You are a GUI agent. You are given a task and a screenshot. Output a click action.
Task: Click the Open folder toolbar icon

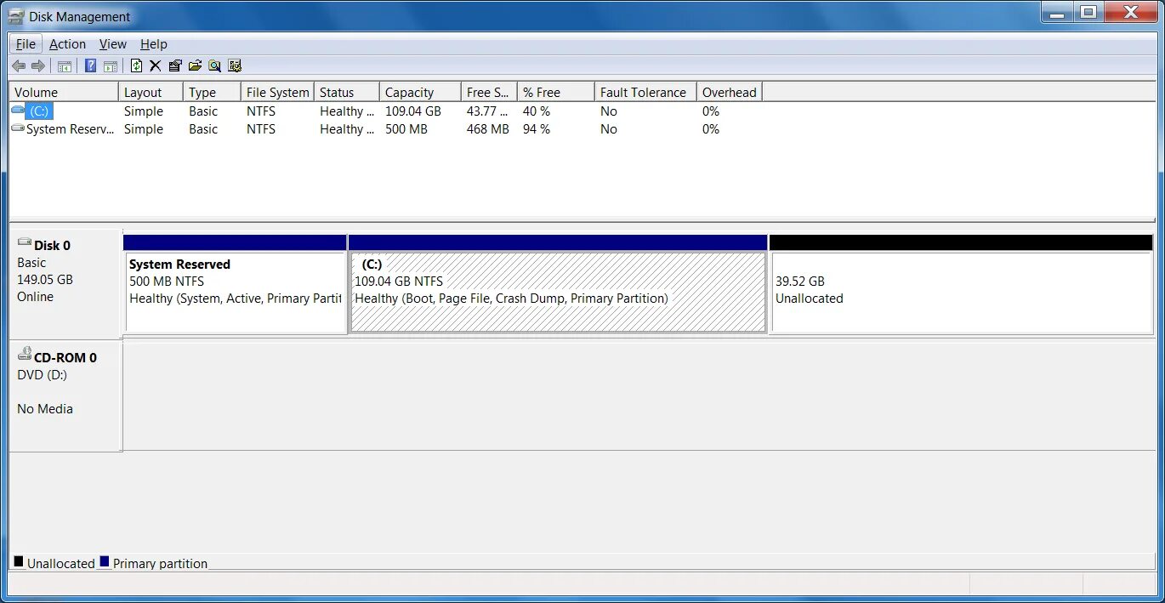[x=195, y=66]
